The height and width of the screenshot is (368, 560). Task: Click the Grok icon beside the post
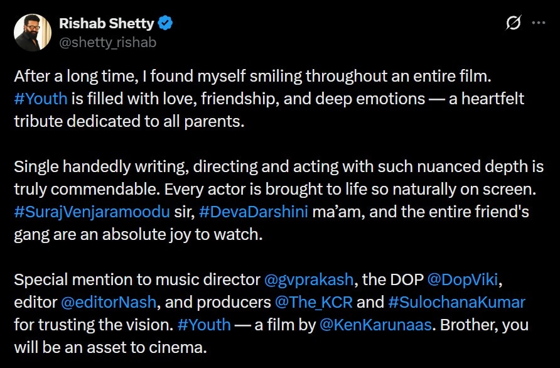[x=513, y=23]
